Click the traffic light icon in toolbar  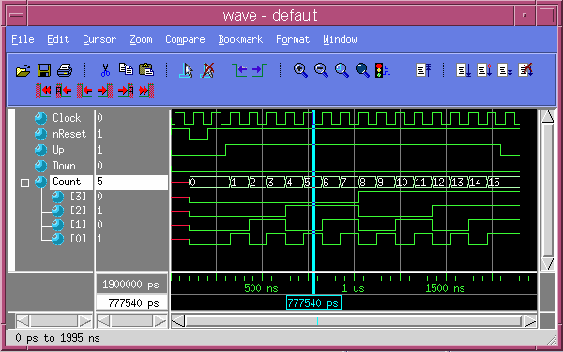[383, 70]
